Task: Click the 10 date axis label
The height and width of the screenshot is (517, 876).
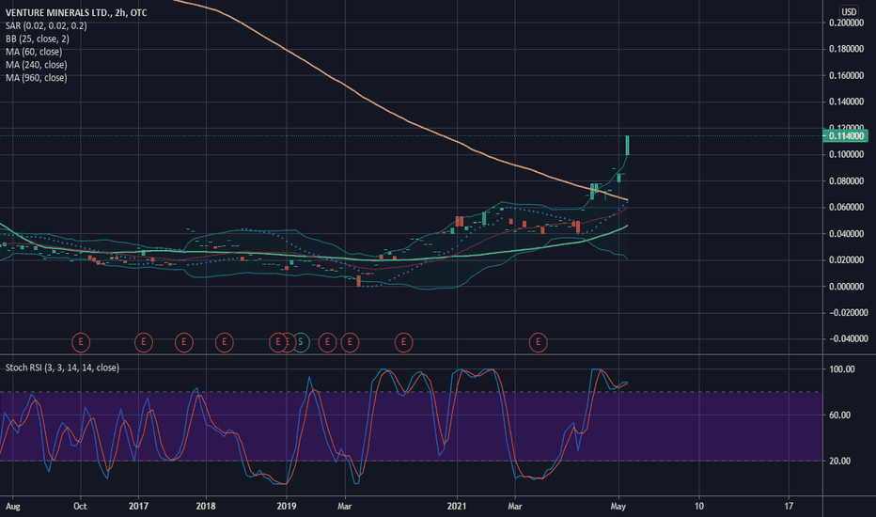Action: coord(699,506)
